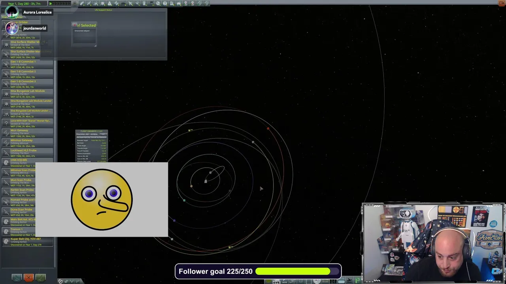Image resolution: width=506 pixels, height=284 pixels.
Task: Select Mun Gateway in tracked objects
Action: (x=28, y=133)
